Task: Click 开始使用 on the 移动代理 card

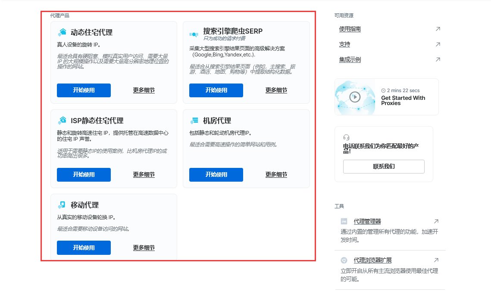Action: pos(84,248)
